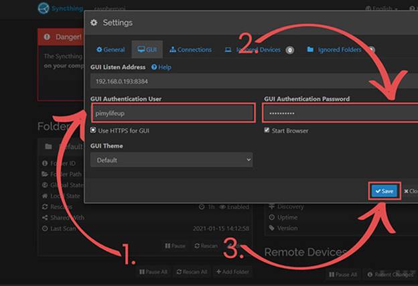Select the GUI settings tab
This screenshot has height=286, width=418.
click(147, 50)
